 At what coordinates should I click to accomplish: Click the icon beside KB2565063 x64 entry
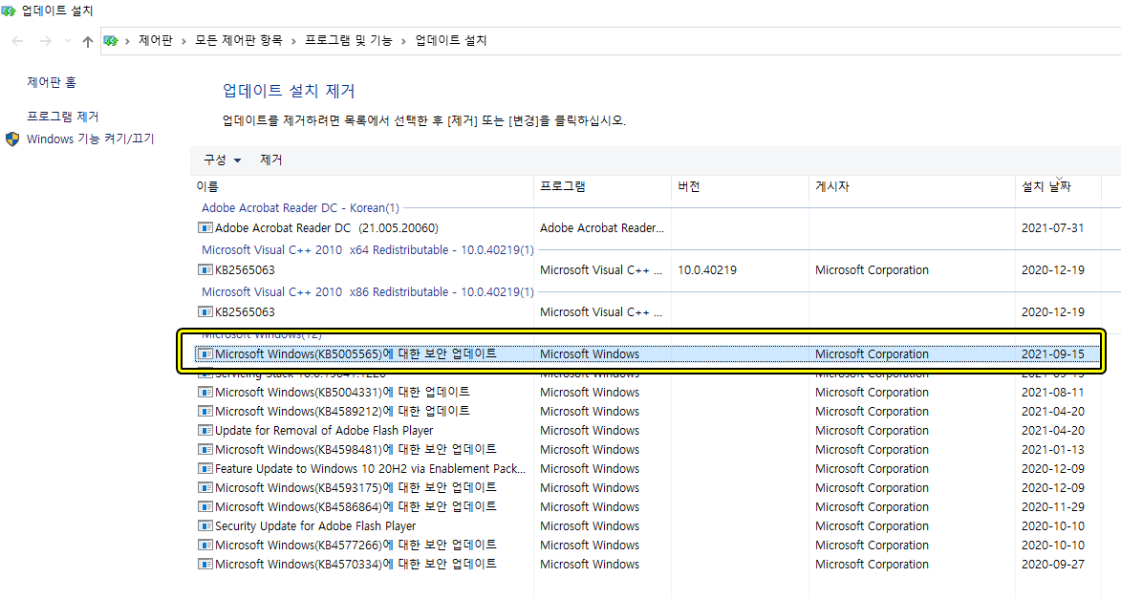point(205,269)
